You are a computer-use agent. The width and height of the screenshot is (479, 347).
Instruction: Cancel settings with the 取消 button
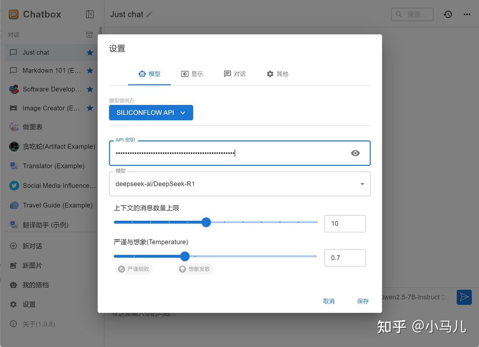tap(329, 301)
